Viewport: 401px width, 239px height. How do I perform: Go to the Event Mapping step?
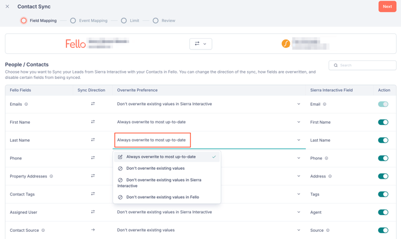click(89, 21)
